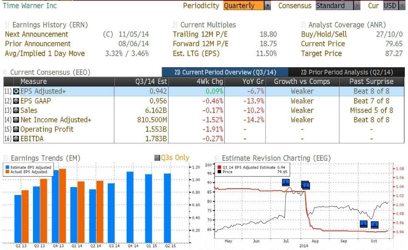Click the Forward 12M P/E value 18.75
The width and height of the screenshot is (408, 250).
click(268, 44)
